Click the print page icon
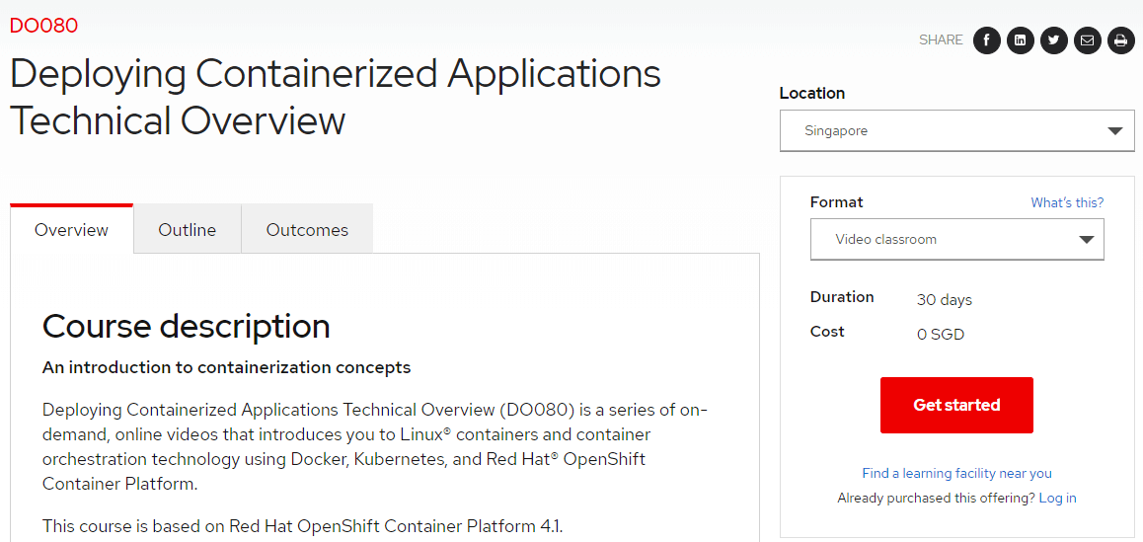The width and height of the screenshot is (1143, 542). [1120, 40]
